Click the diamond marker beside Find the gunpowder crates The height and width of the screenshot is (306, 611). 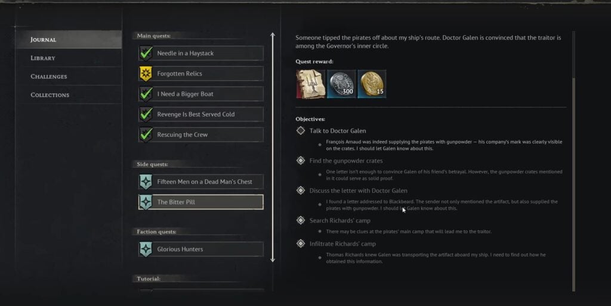click(x=301, y=161)
